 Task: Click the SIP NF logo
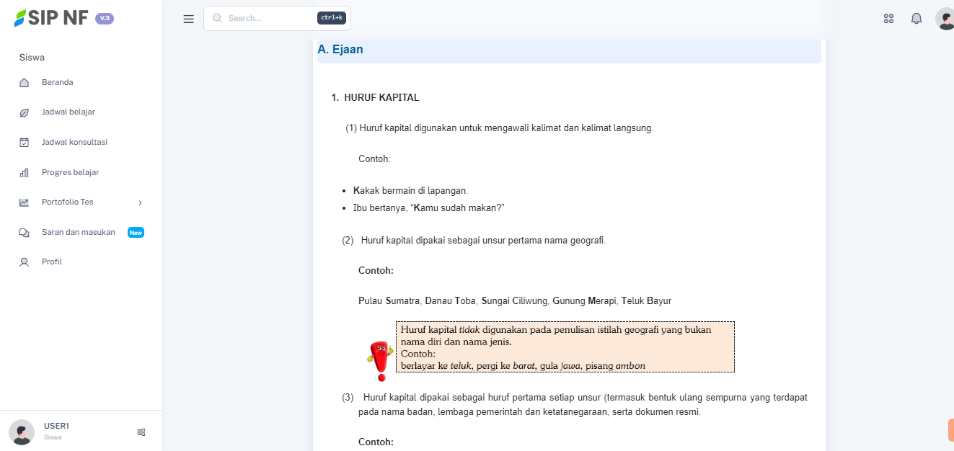click(50, 18)
